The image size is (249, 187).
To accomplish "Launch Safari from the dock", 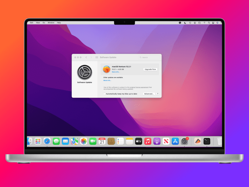I will pos(47,141).
